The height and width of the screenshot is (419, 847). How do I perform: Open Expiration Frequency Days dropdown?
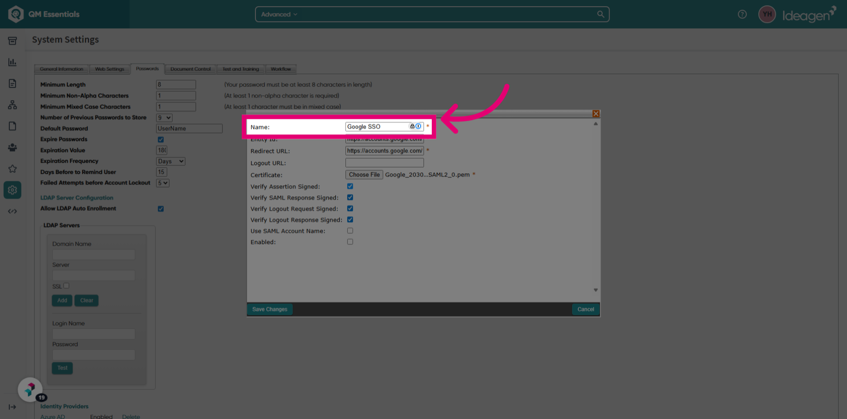point(171,161)
